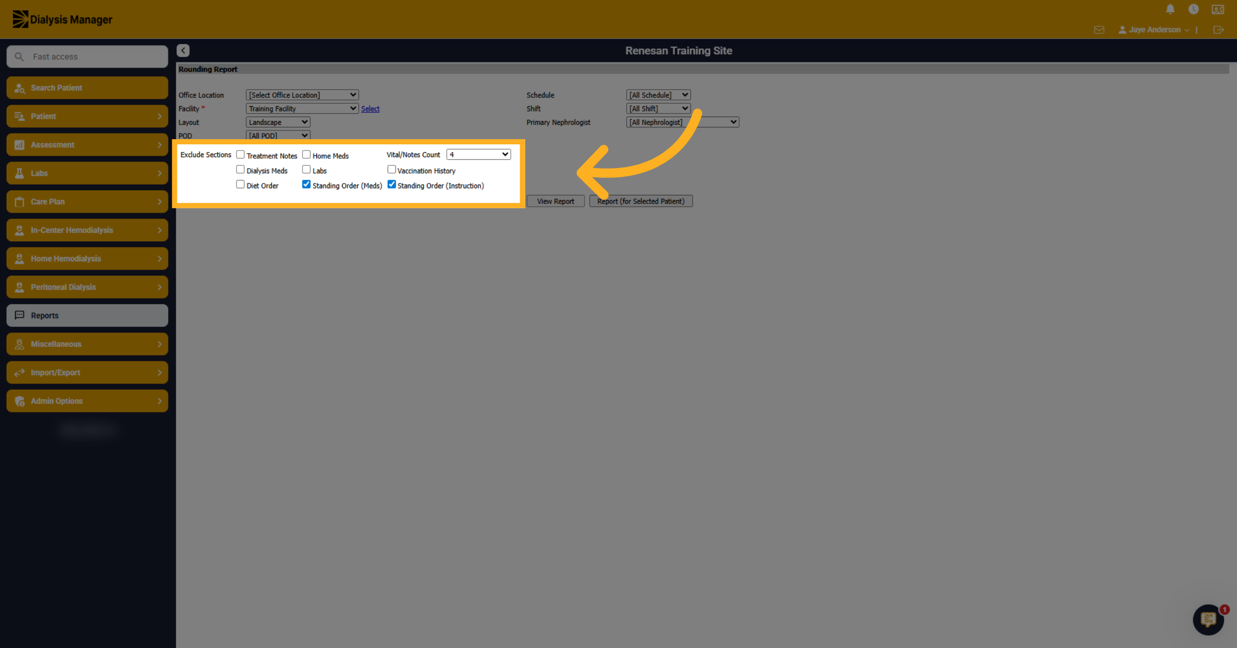Click the Care Plan clipboard icon
1237x648 pixels.
20,202
